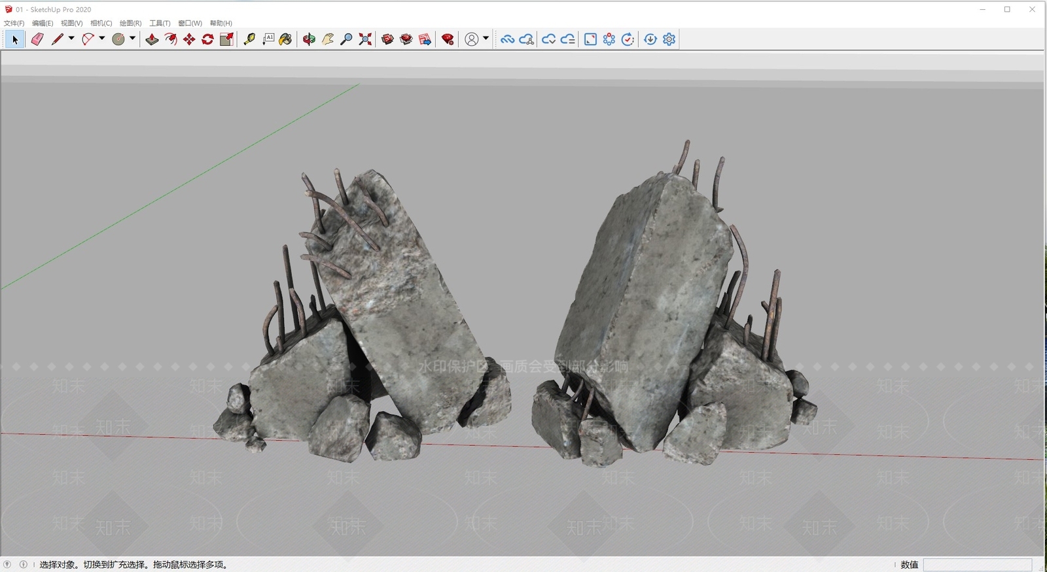Select the Zoom magnifier tool
The width and height of the screenshot is (1047, 572).
[347, 39]
